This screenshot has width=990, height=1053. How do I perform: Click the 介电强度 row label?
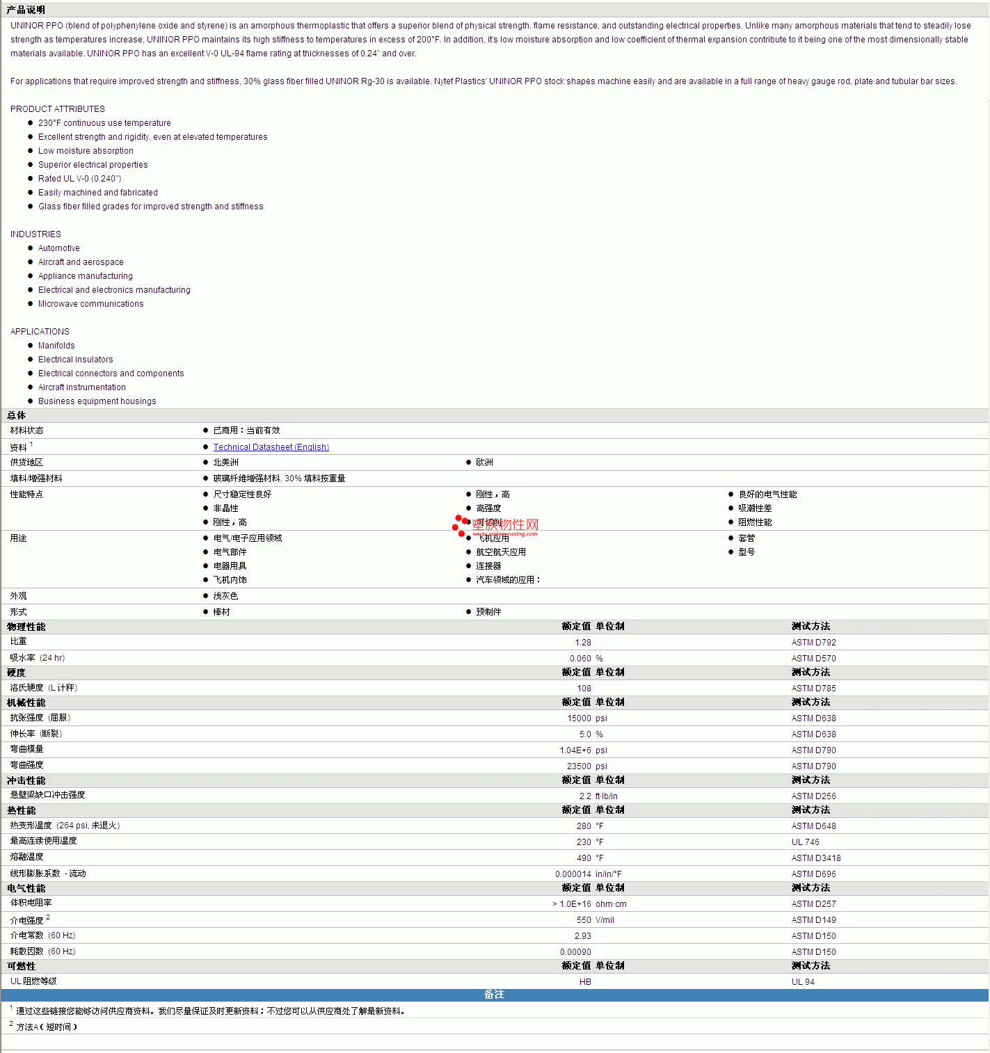coord(26,920)
